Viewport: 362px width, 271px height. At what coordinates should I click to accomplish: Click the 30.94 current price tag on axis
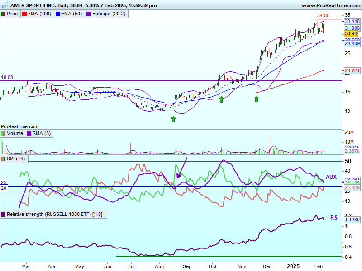tap(351, 34)
